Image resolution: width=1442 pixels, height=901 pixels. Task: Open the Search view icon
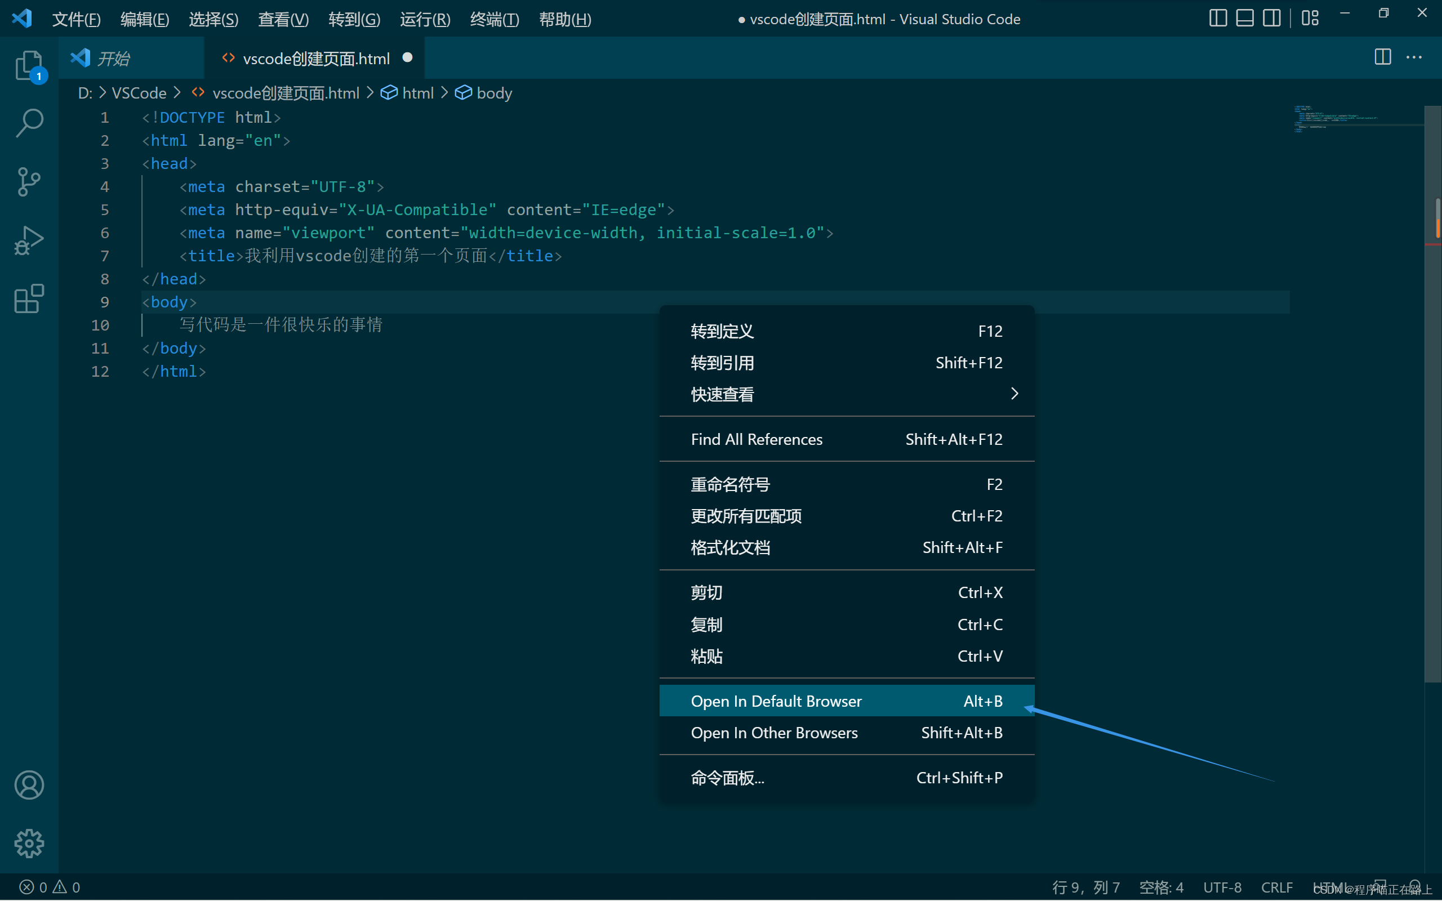[29, 123]
